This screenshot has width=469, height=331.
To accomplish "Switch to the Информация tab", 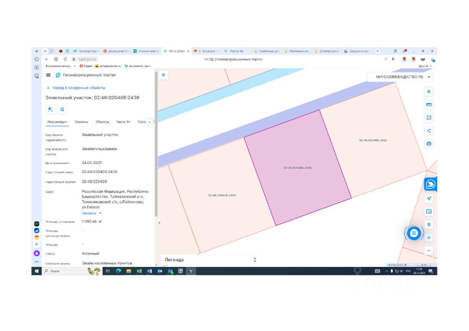I will click(57, 122).
